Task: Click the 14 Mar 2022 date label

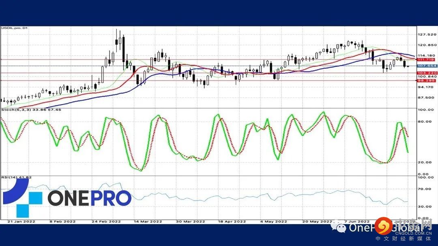Action: tap(148, 221)
